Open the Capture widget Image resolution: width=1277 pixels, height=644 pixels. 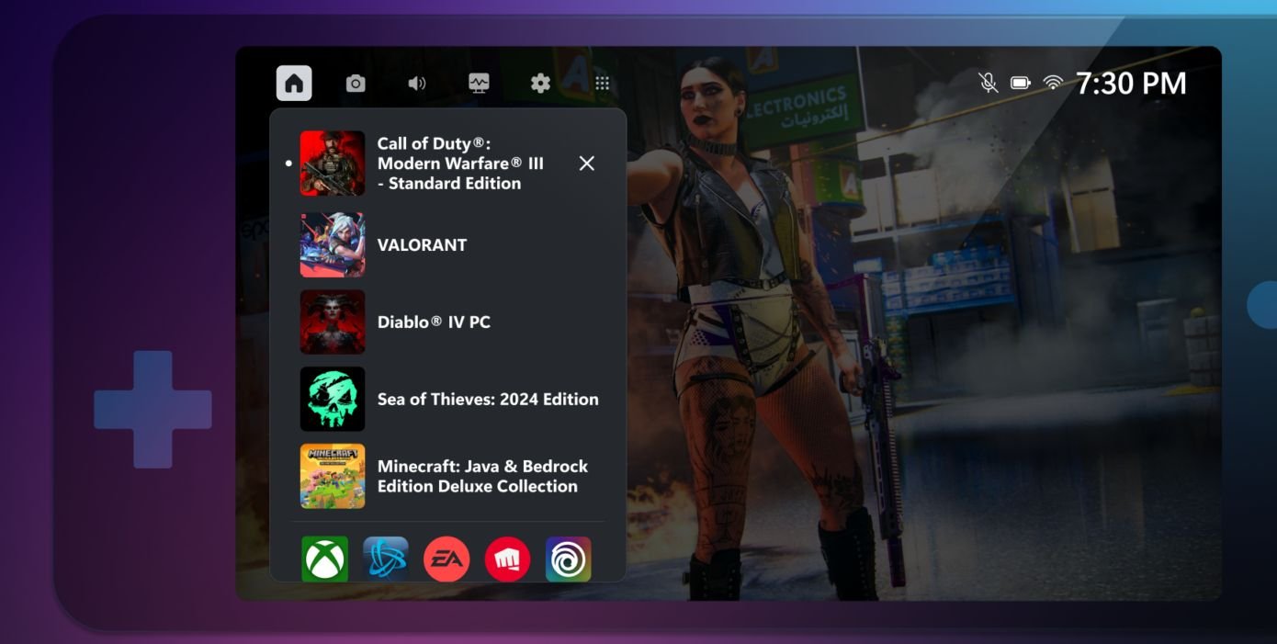pos(356,83)
